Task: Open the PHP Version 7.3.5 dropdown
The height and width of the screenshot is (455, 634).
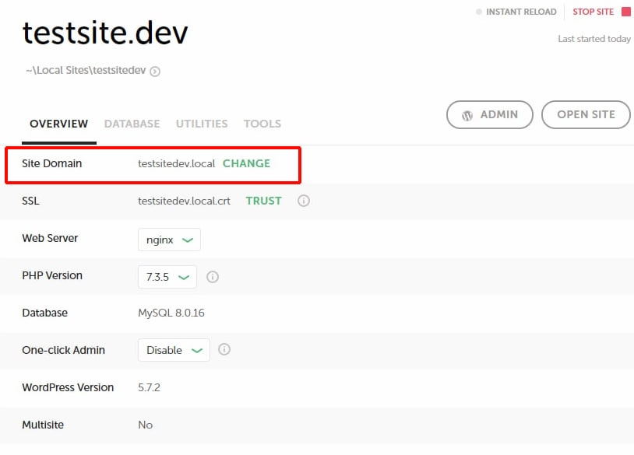Action: 167,277
